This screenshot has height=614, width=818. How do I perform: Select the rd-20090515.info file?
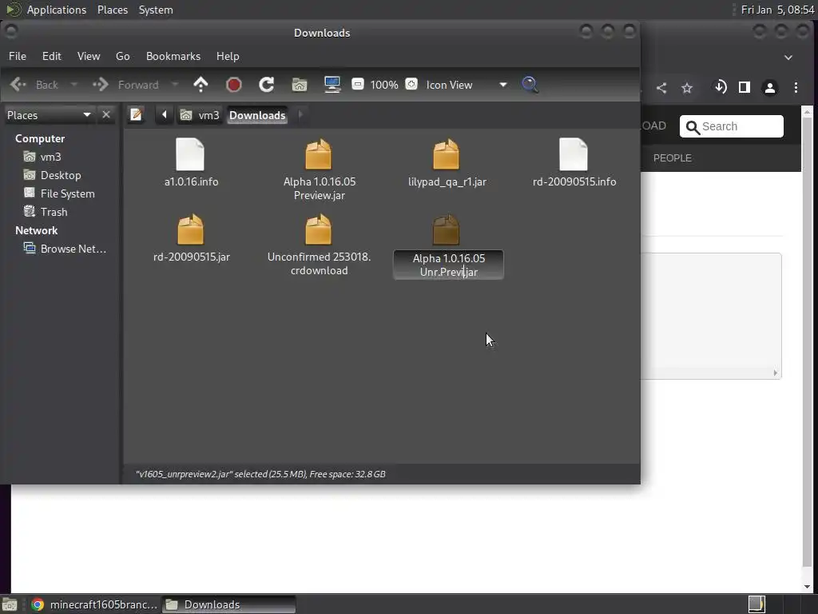point(574,163)
